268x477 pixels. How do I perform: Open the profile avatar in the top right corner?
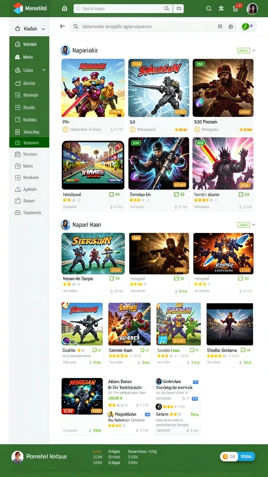252,8
